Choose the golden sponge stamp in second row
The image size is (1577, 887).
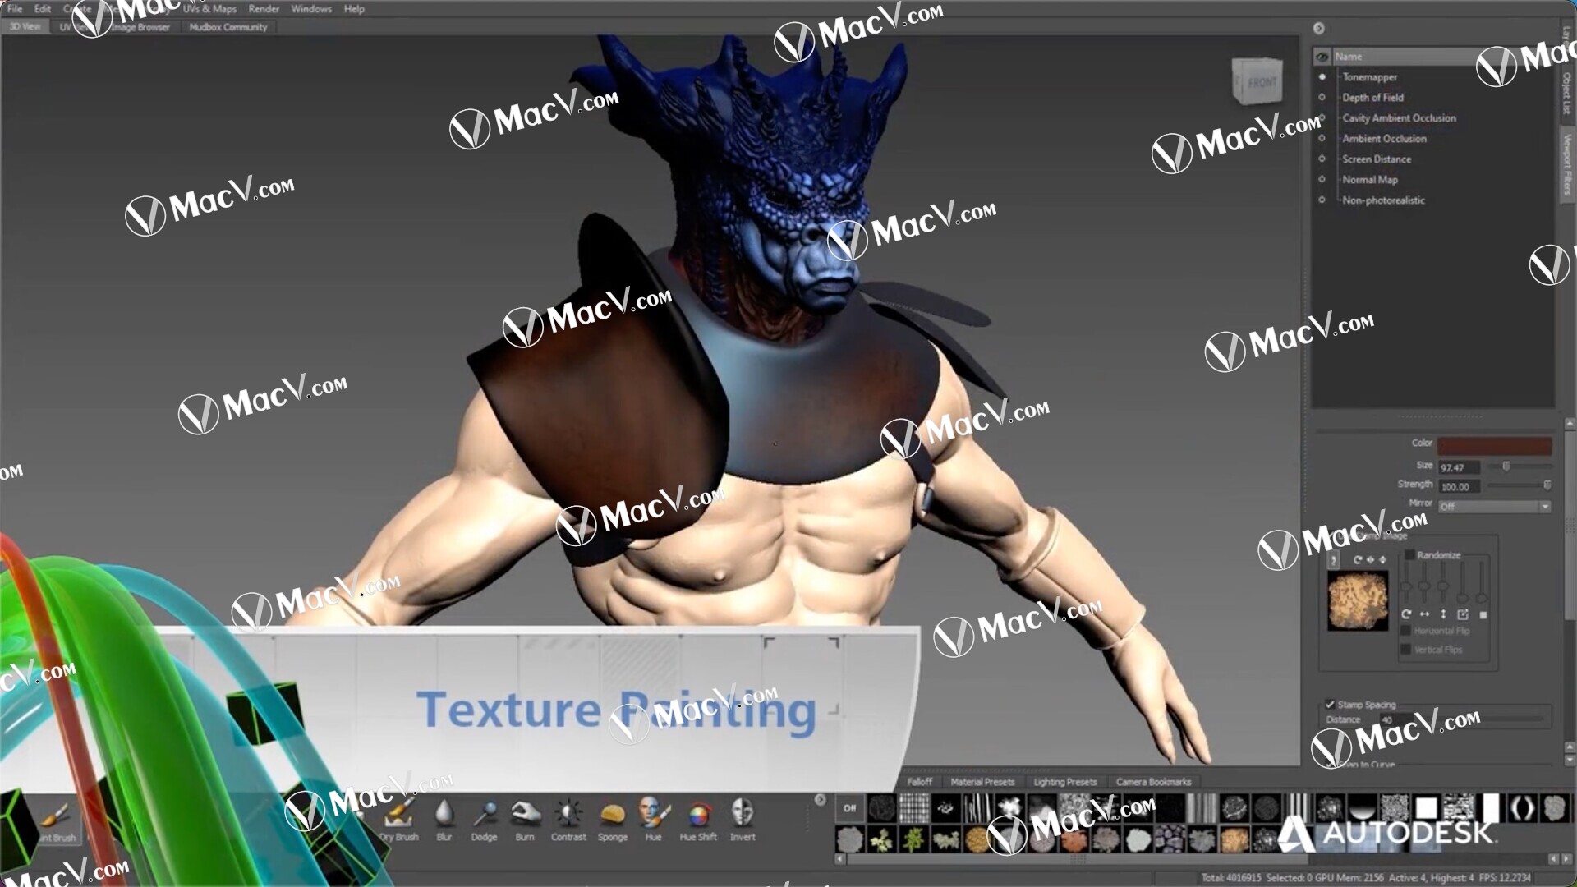coord(977,839)
